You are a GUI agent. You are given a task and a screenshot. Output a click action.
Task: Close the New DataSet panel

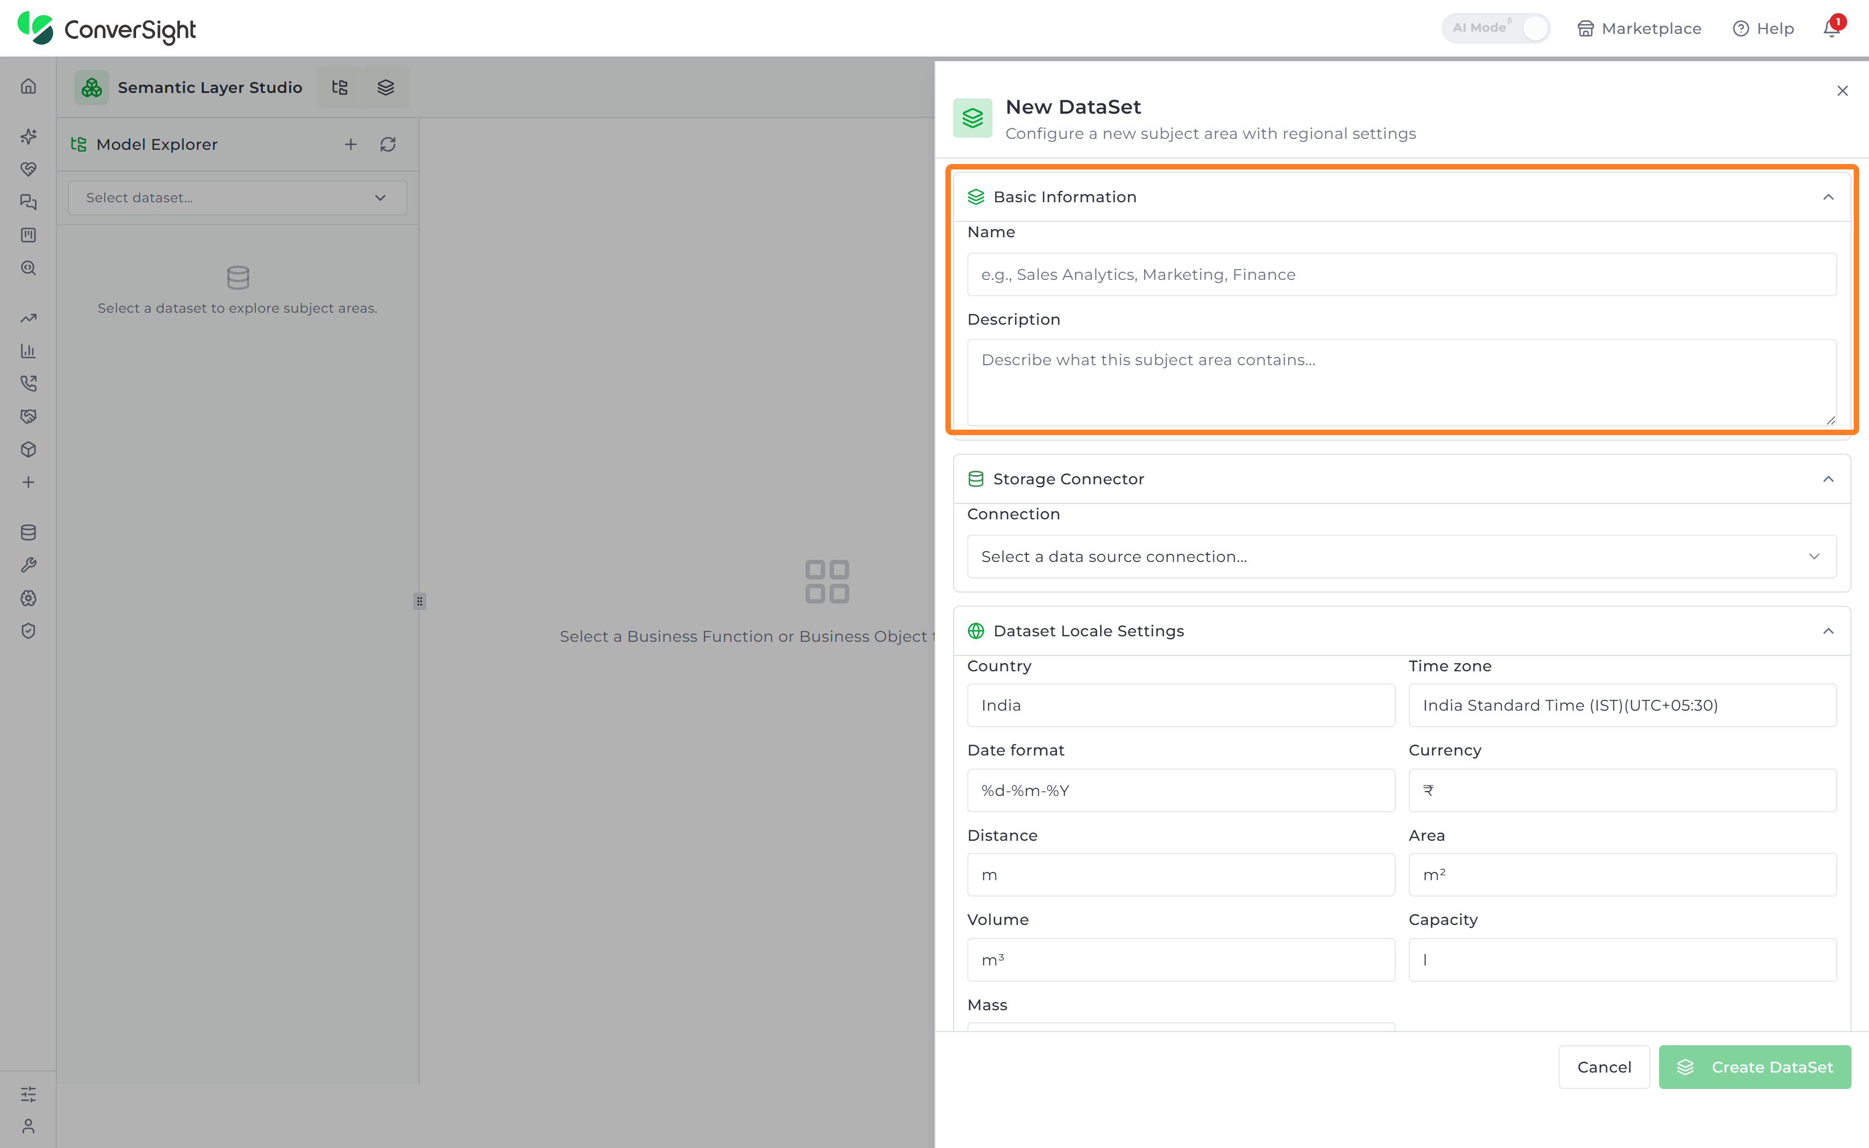1842,91
